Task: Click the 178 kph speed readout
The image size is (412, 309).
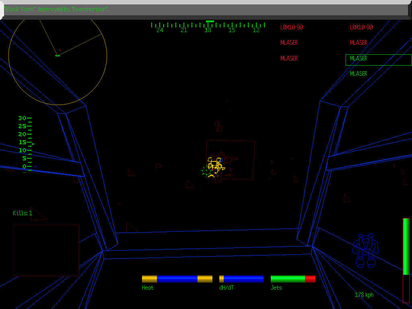Action: [x=364, y=295]
